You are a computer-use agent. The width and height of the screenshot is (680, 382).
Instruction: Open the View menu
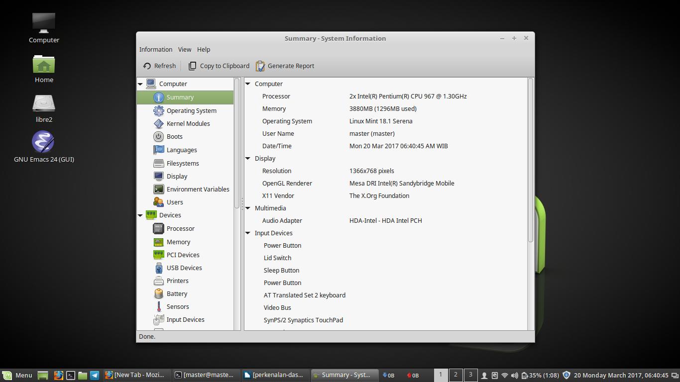pyautogui.click(x=185, y=49)
